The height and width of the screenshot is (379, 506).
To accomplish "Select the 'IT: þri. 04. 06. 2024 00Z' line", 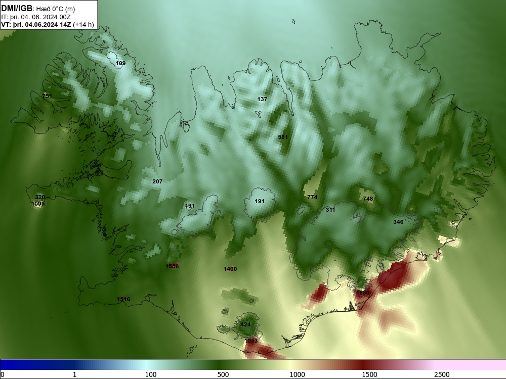I will point(36,17).
